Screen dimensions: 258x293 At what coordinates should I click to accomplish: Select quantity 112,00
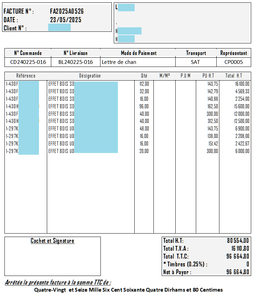click(x=144, y=84)
